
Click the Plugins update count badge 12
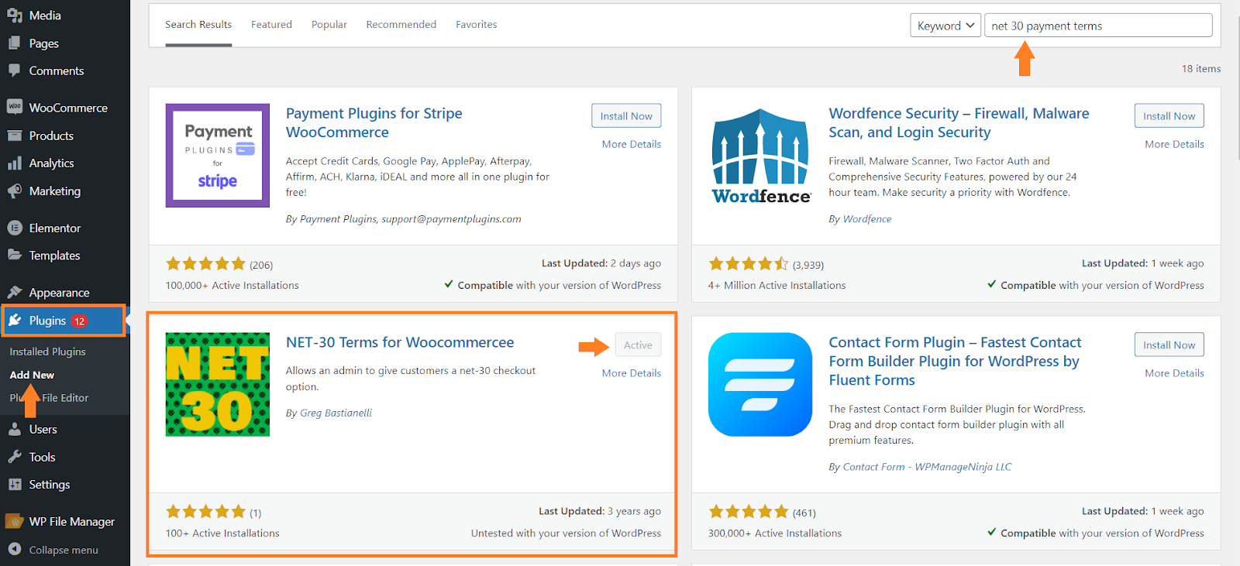80,321
